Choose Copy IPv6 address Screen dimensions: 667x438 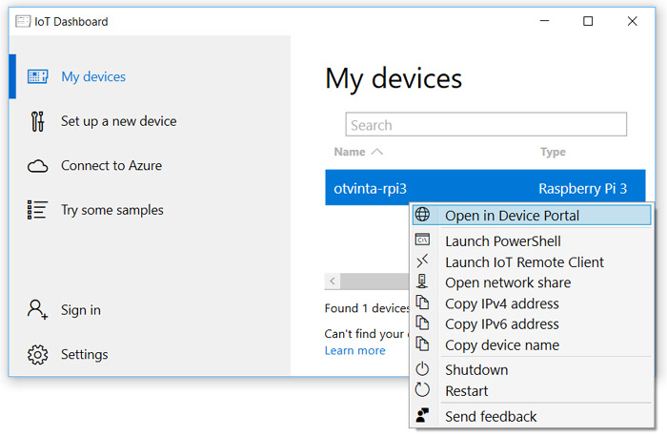[x=532, y=324]
